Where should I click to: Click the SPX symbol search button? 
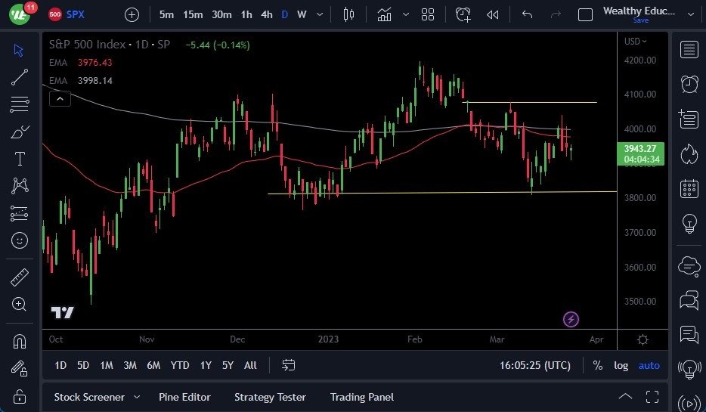[75, 14]
